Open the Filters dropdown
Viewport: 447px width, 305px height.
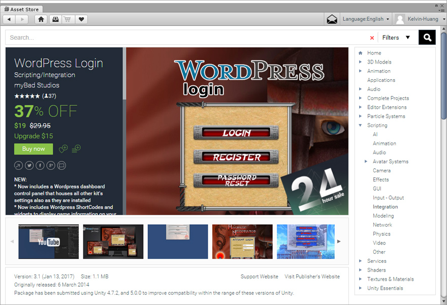[396, 38]
